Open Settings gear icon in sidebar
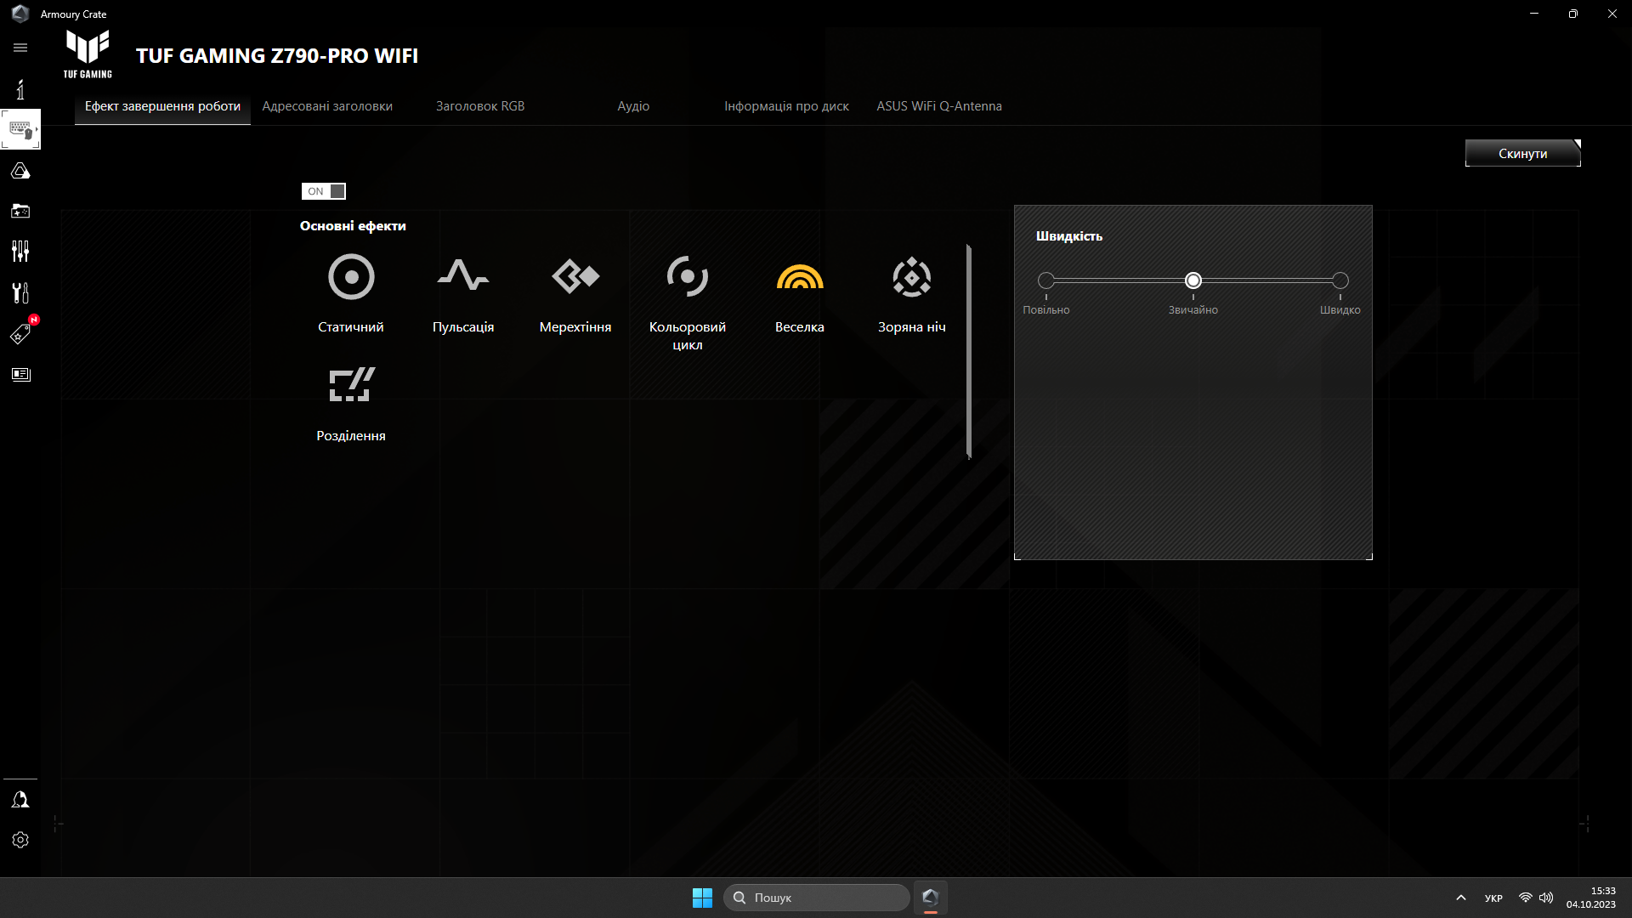The image size is (1632, 918). pyautogui.click(x=20, y=840)
